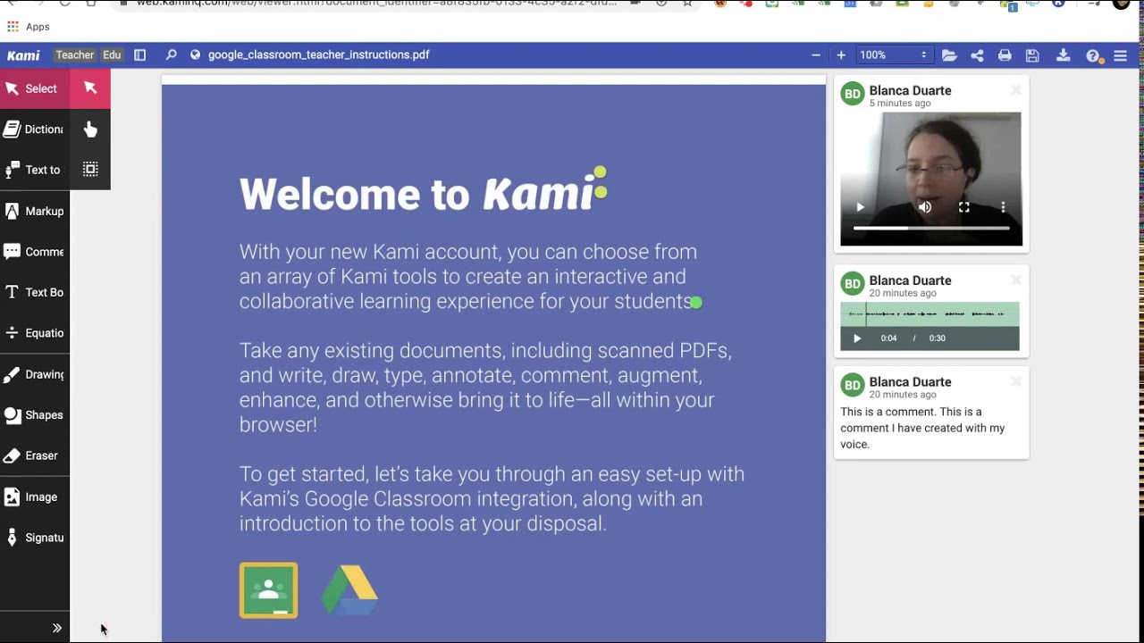Open the 100% zoom level dropdown
The width and height of the screenshot is (1144, 643).
894,54
